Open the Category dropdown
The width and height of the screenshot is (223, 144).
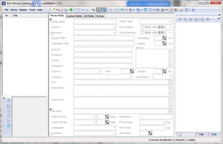coord(130,77)
